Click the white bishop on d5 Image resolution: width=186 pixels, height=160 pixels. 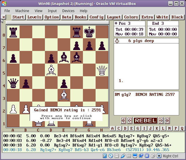click(x=51, y=70)
